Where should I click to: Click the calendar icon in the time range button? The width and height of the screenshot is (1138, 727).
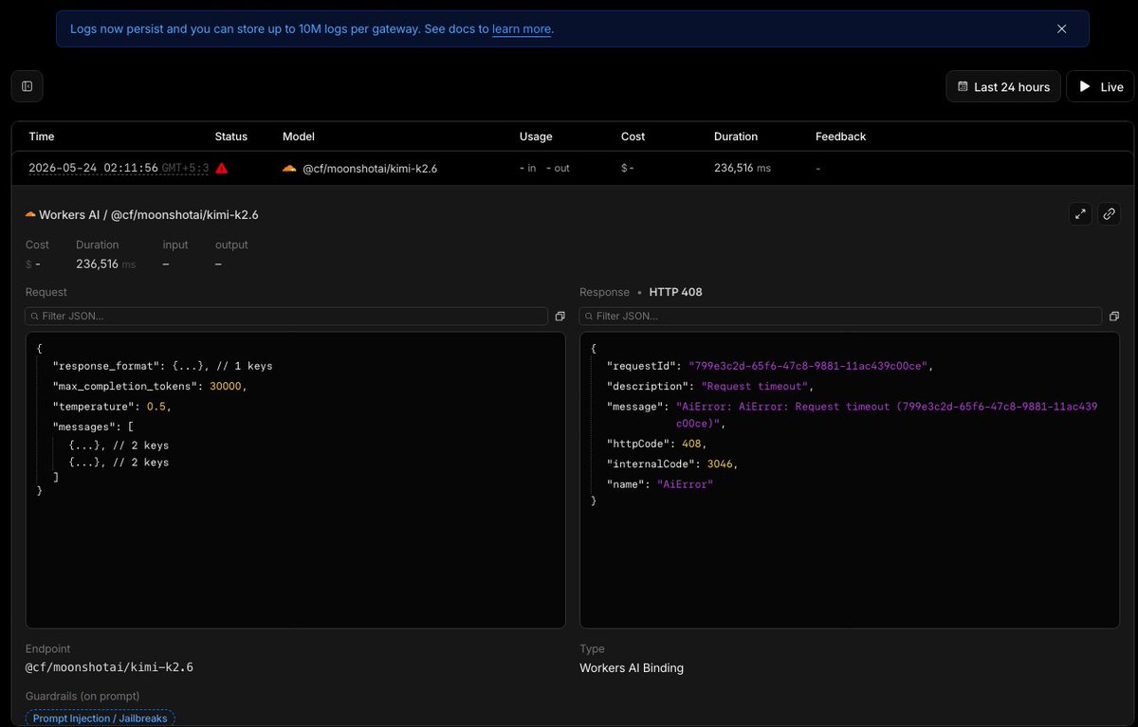tap(964, 86)
